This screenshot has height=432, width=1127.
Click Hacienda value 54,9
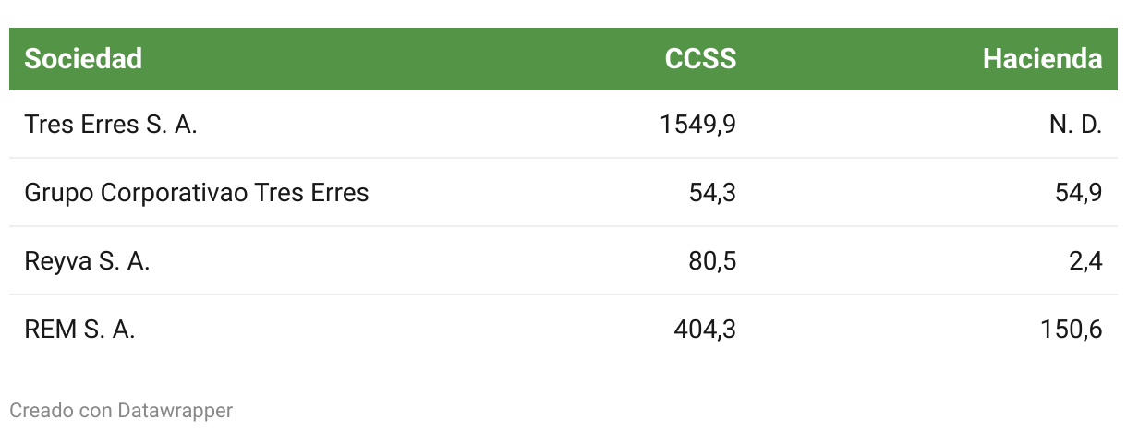coord(1078,193)
